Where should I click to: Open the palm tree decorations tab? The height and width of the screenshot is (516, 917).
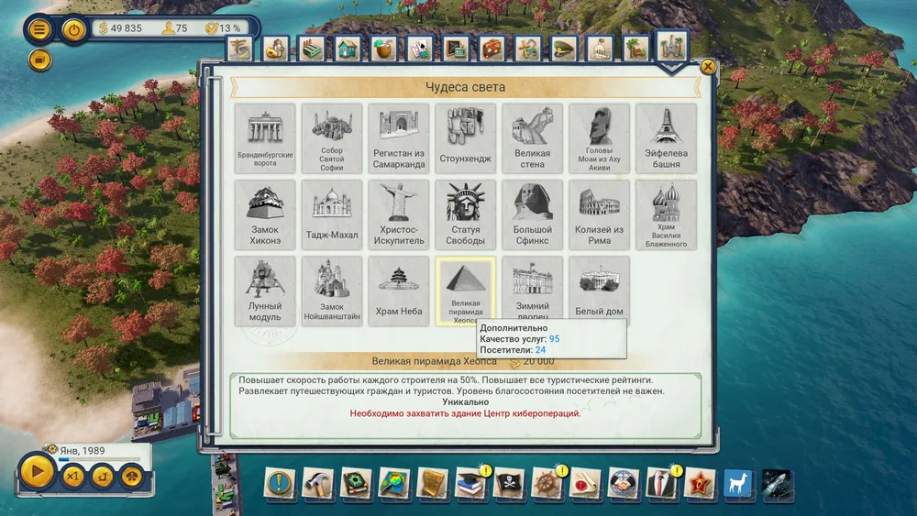tap(636, 49)
